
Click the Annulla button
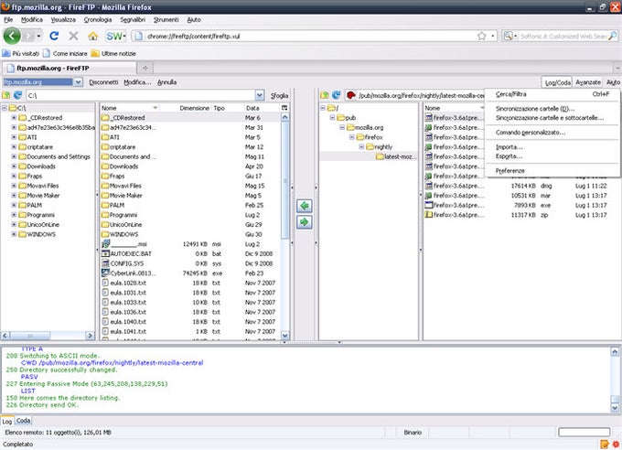[x=166, y=82]
